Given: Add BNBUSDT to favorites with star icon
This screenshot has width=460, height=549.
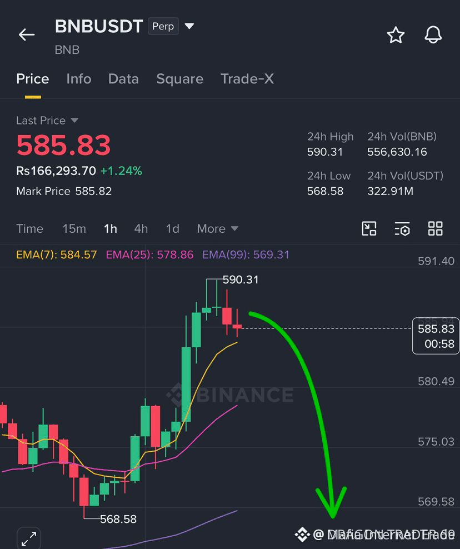Looking at the screenshot, I should 396,35.
